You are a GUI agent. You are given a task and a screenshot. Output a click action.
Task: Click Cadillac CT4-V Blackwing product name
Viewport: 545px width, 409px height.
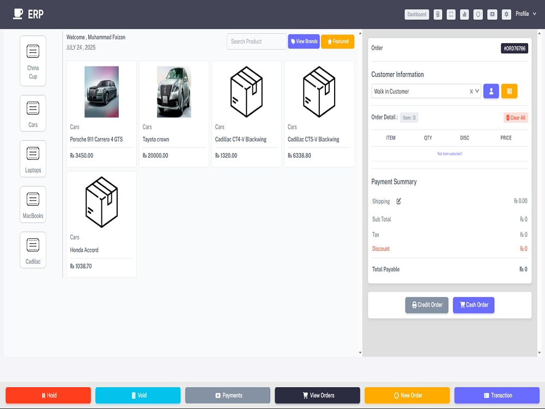[241, 140]
